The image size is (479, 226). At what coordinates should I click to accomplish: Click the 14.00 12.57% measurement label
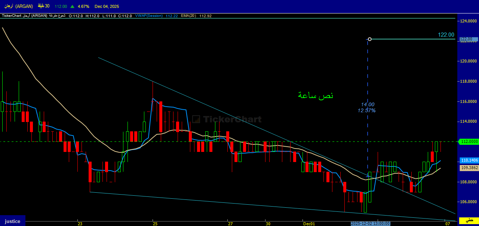367,107
